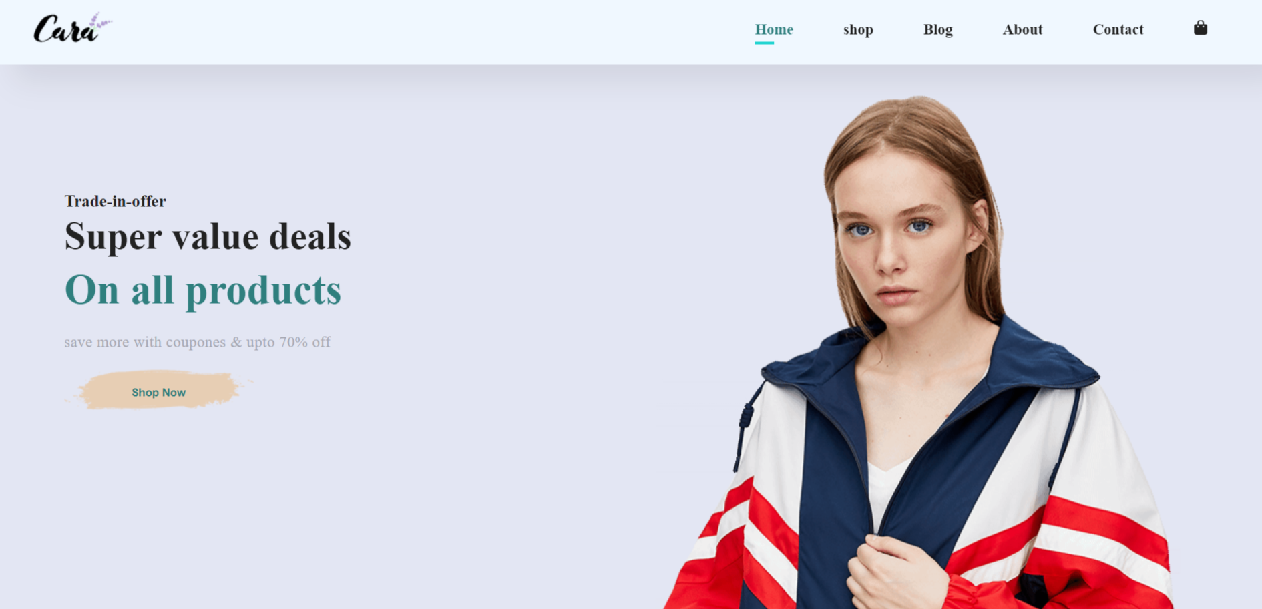Image resolution: width=1262 pixels, height=609 pixels.
Task: Open the shopping bag cart icon
Action: [x=1200, y=28]
